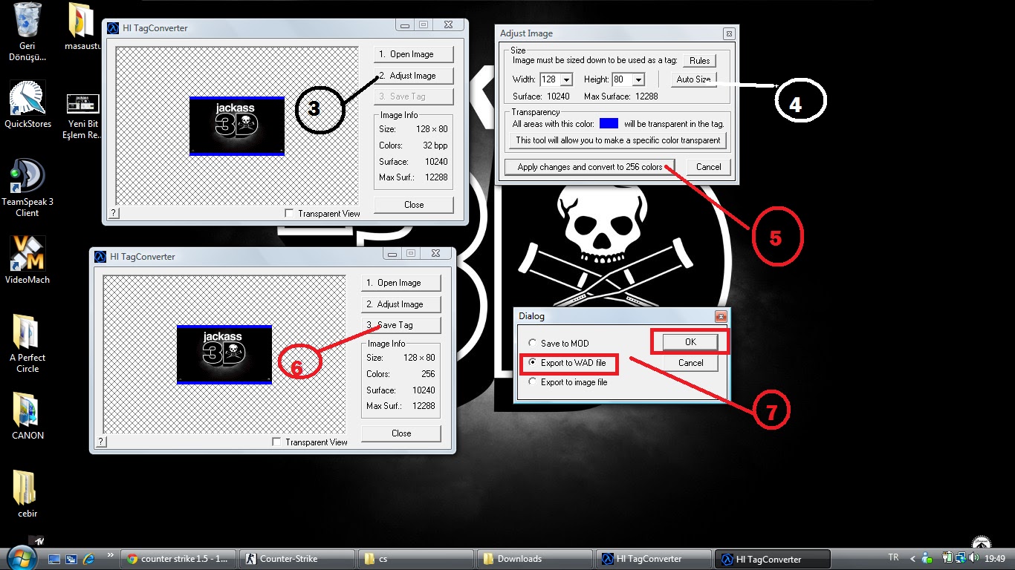Click the 19:49 taskbar clock
The height and width of the screenshot is (570, 1015).
995,559
